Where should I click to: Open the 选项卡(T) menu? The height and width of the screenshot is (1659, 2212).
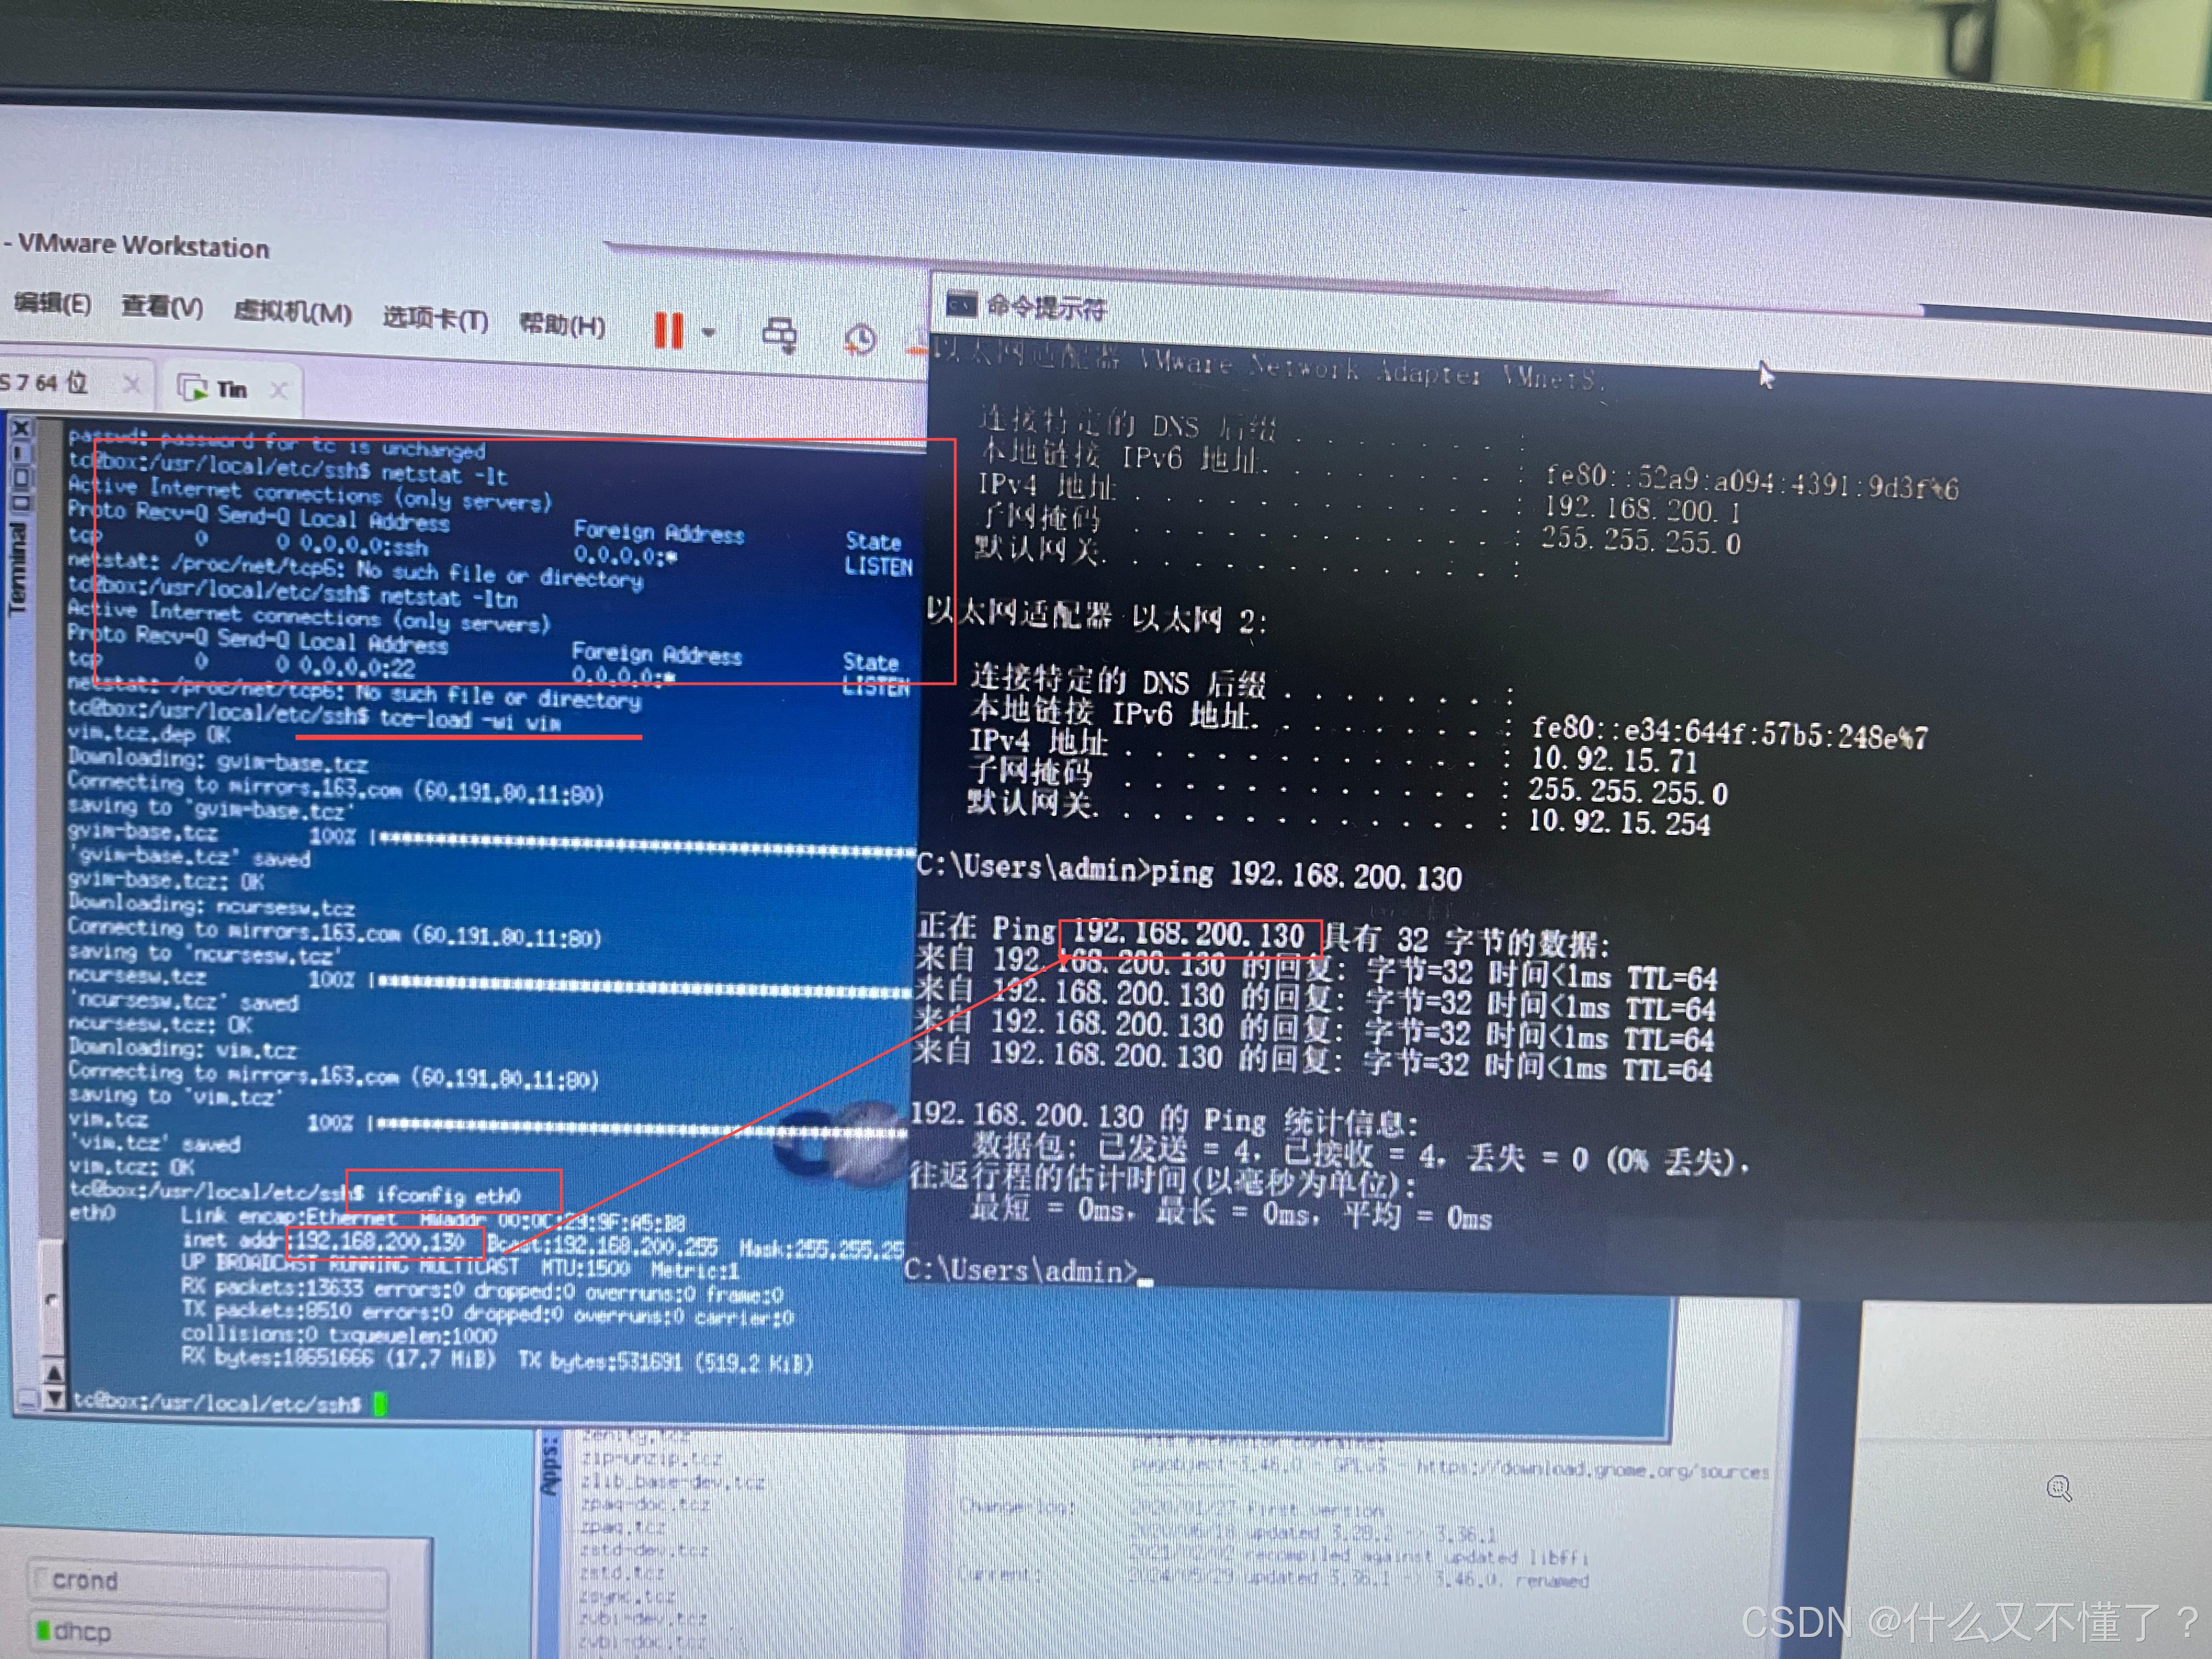coord(435,319)
